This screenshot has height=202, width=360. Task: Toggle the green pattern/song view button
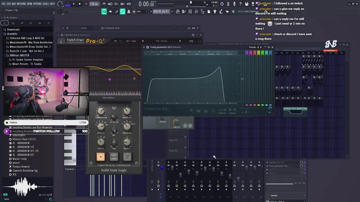point(104,12)
